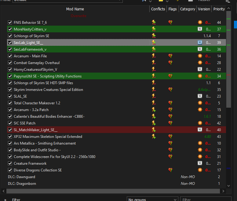Click the heart flag icon for Arcanum - Main File
237x201 pixels.
pyautogui.click(x=170, y=56)
